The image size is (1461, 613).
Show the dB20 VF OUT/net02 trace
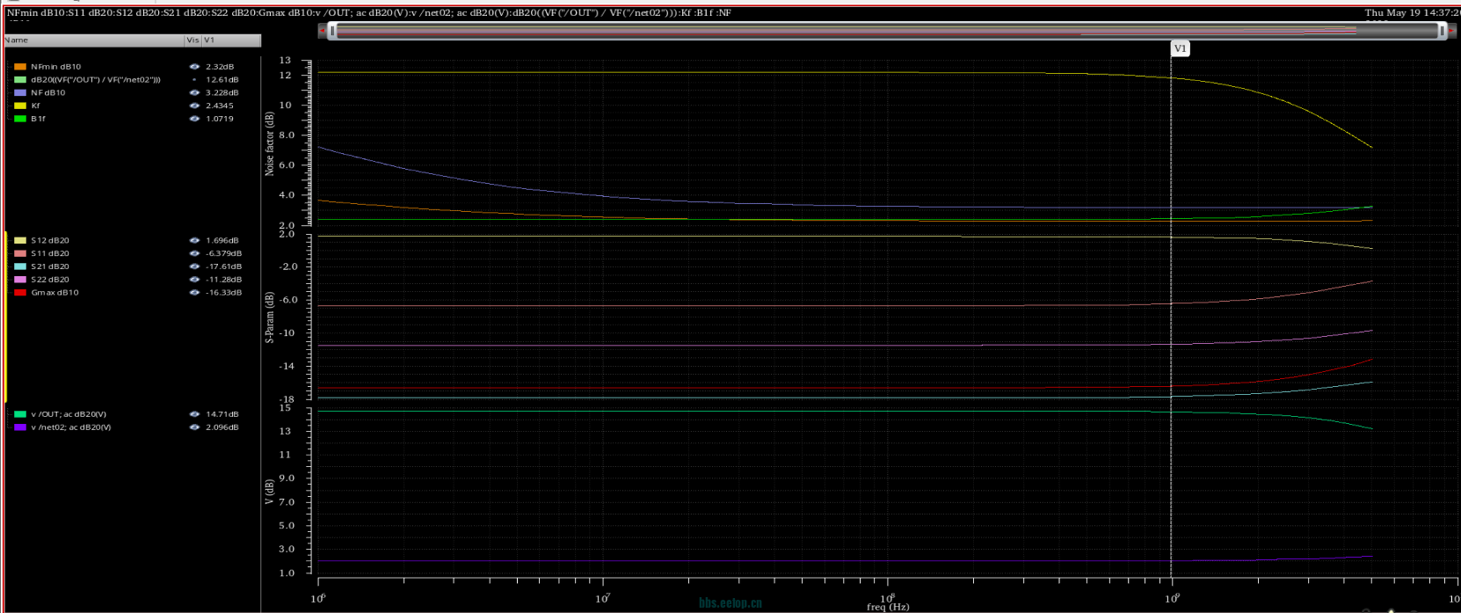pos(194,80)
